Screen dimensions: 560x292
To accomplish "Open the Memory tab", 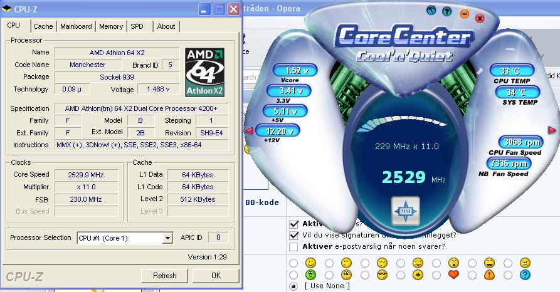I will pyautogui.click(x=111, y=26).
